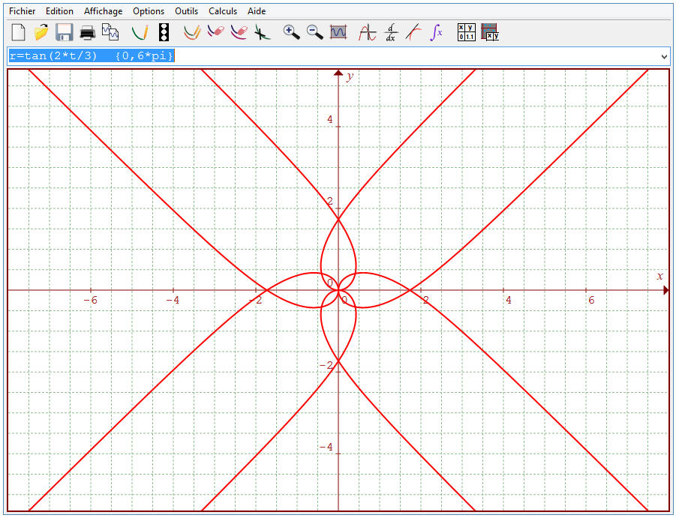The width and height of the screenshot is (676, 518).
Task: Delete the selected graph with the purple eraser icon
Action: (x=239, y=32)
